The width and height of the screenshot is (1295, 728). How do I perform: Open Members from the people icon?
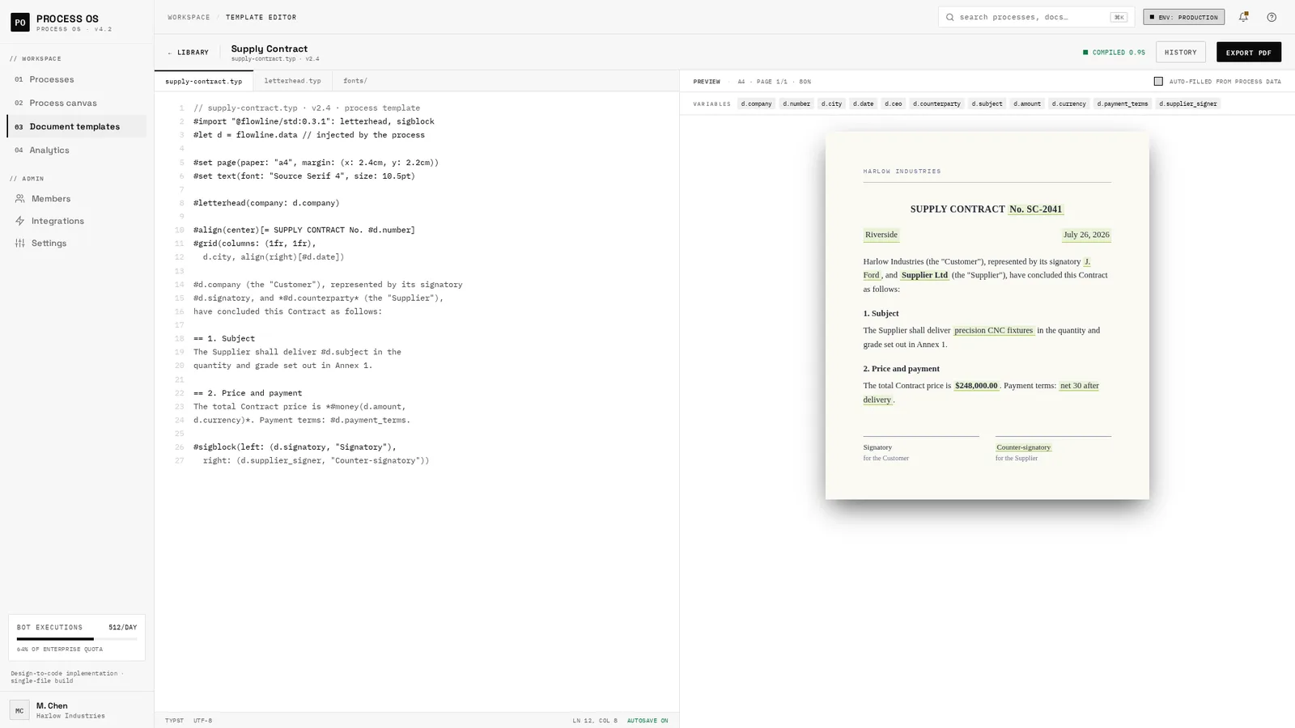point(20,198)
